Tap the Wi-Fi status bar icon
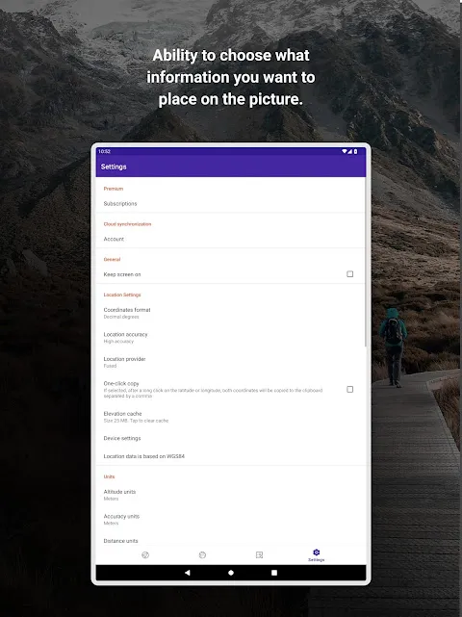This screenshot has width=462, height=617. tap(344, 151)
